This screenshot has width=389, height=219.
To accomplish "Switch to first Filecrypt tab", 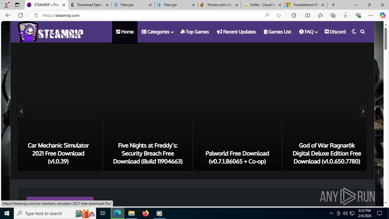I will pos(133,5).
